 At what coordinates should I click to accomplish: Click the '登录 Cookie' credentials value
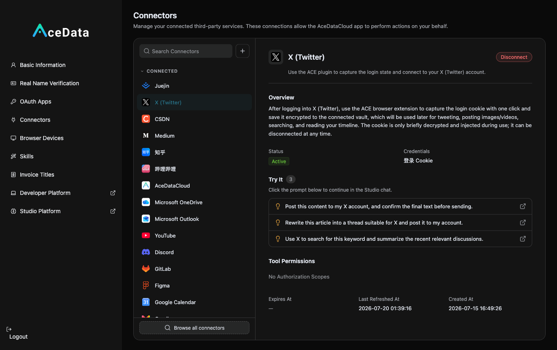(x=418, y=161)
